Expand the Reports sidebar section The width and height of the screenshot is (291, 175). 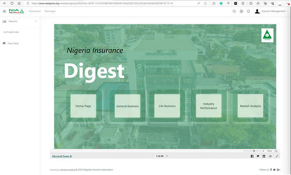click(x=20, y=21)
